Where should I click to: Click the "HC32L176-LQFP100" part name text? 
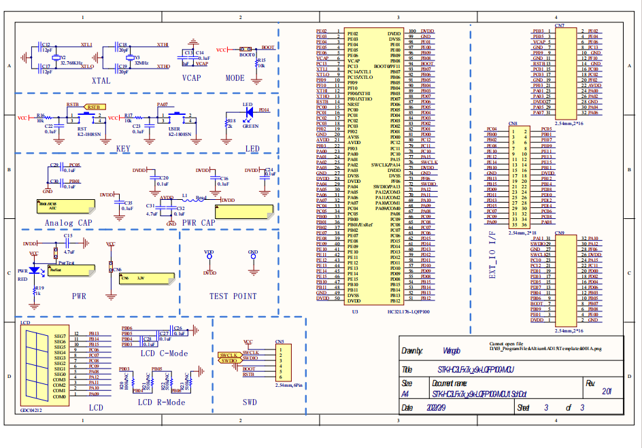coord(409,312)
